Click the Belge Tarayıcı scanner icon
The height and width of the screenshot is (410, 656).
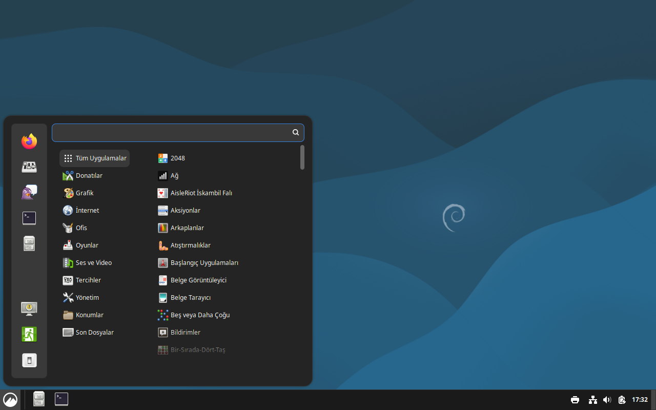[163, 298]
